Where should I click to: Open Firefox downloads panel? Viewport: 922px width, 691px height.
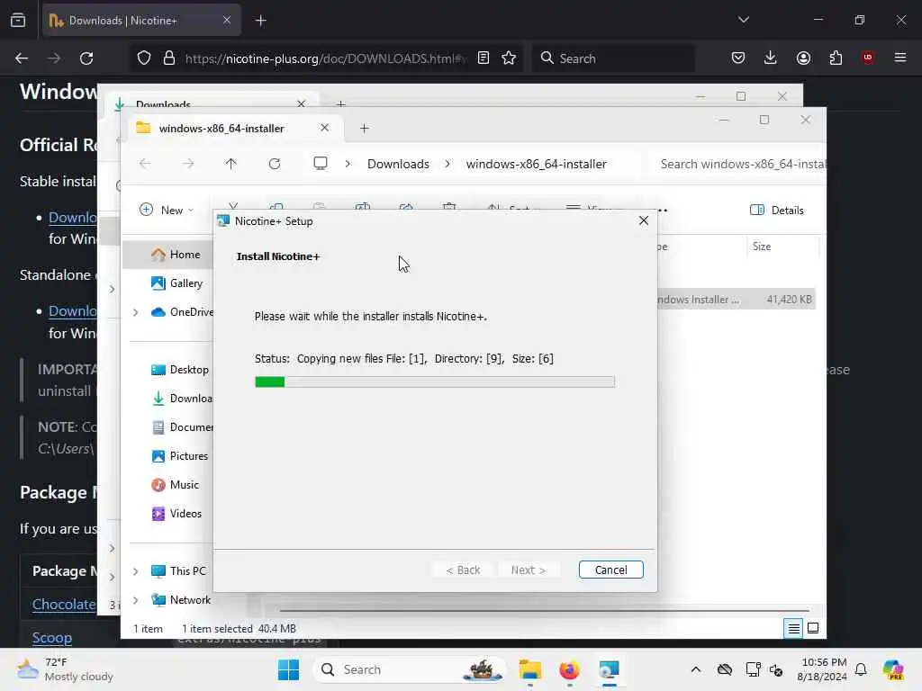tap(771, 58)
